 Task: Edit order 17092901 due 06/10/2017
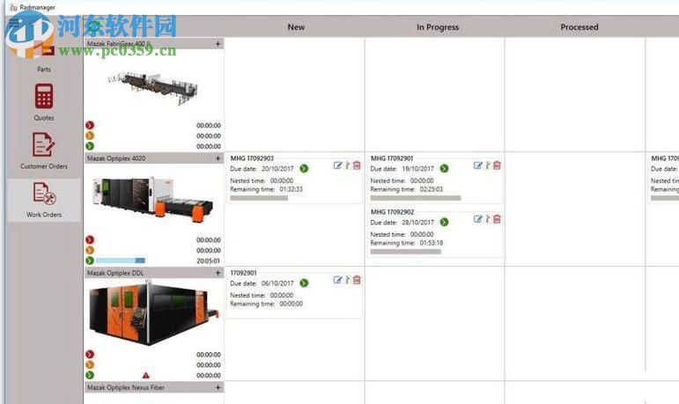pos(337,280)
